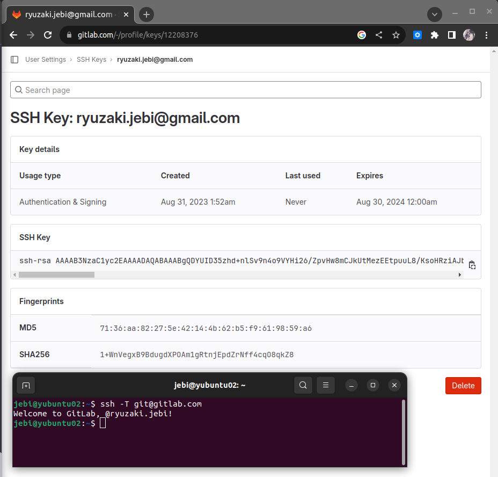The width and height of the screenshot is (498, 477).
Task: Click the terminal vertical scrollbar
Action: 404,432
